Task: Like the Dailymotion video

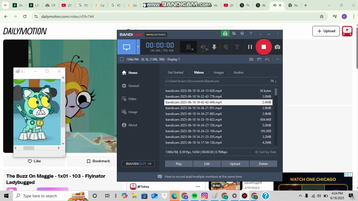Action: pos(34,161)
